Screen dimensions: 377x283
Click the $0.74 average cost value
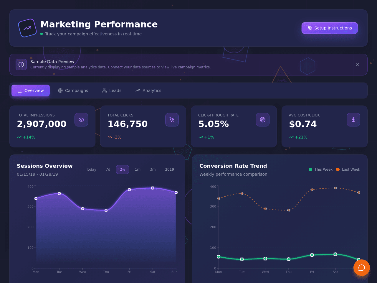[x=303, y=124]
